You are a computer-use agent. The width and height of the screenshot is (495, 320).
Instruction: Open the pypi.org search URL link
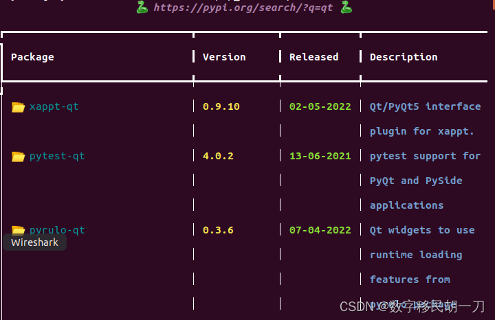pos(243,8)
